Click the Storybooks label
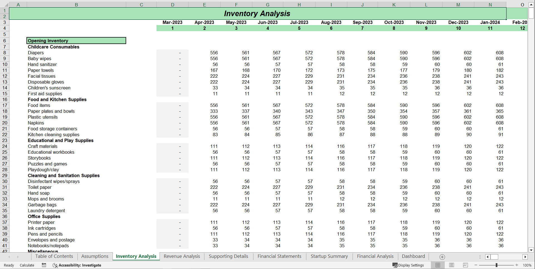This screenshot has height=269, width=535. [39, 158]
